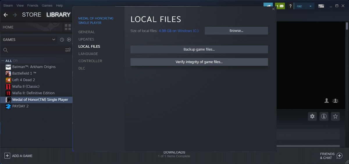Viewport: 349px width, 164px height.
Task: Click the friends group icon
Action: (x=335, y=101)
